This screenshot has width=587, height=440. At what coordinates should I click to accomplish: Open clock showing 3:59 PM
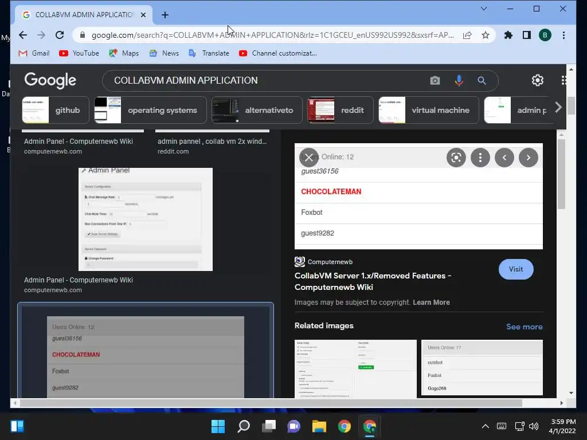tap(562, 426)
